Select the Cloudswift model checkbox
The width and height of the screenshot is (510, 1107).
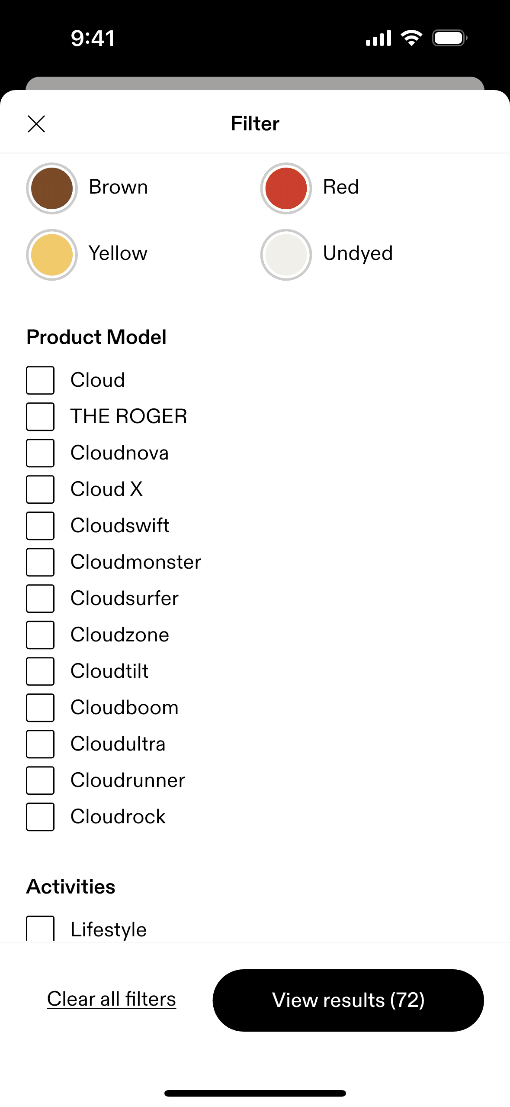pyautogui.click(x=40, y=526)
